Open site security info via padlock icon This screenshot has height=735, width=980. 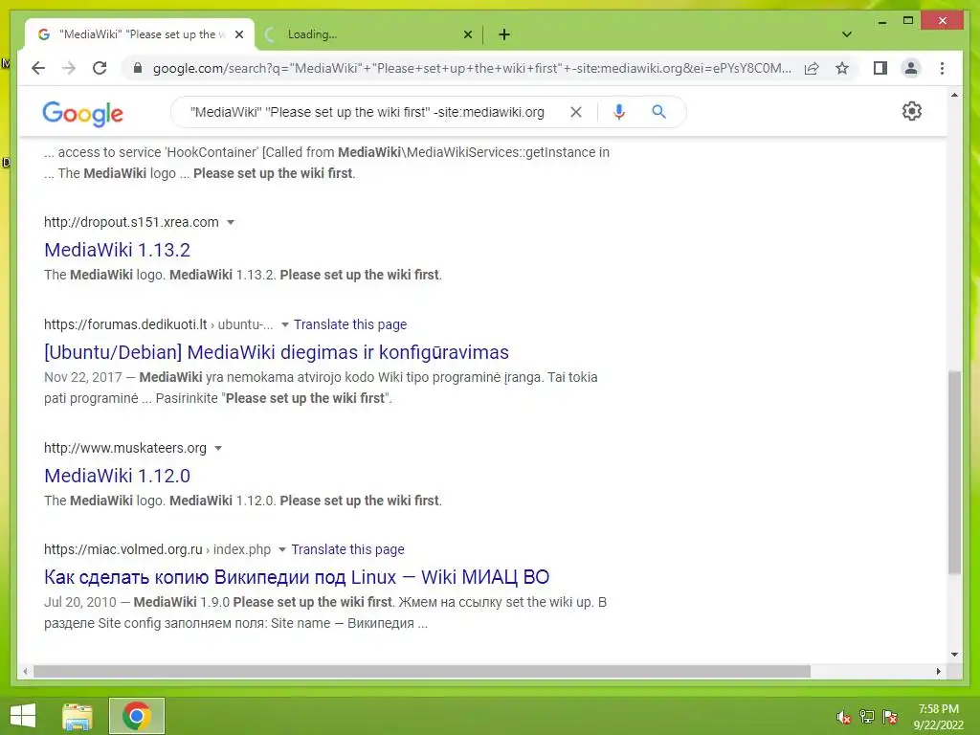[138, 68]
